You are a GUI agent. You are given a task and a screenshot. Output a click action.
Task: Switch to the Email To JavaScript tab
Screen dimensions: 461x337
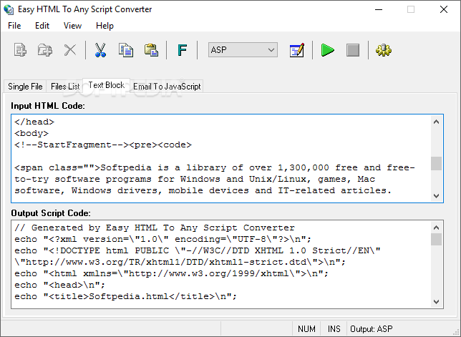click(x=167, y=87)
